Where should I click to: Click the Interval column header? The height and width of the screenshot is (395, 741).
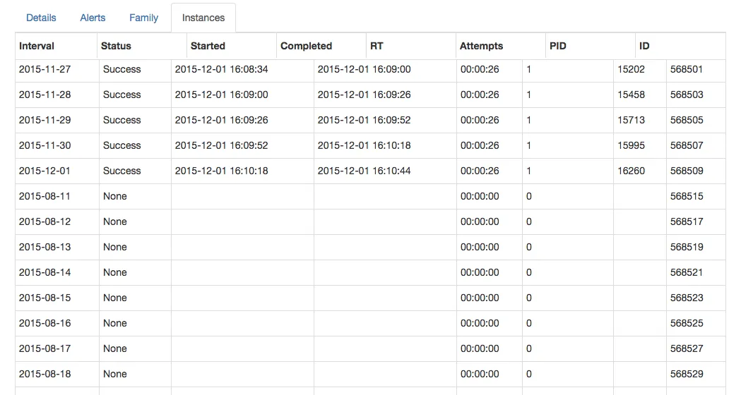[x=37, y=46]
